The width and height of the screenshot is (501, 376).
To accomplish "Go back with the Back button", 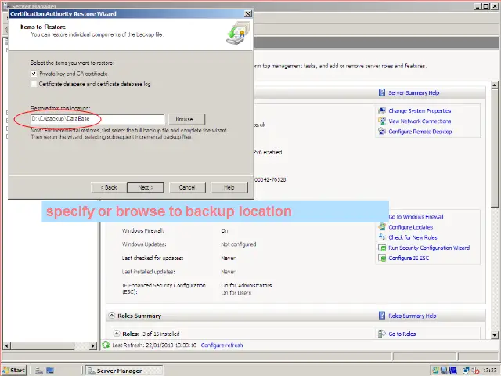I will 109,187.
